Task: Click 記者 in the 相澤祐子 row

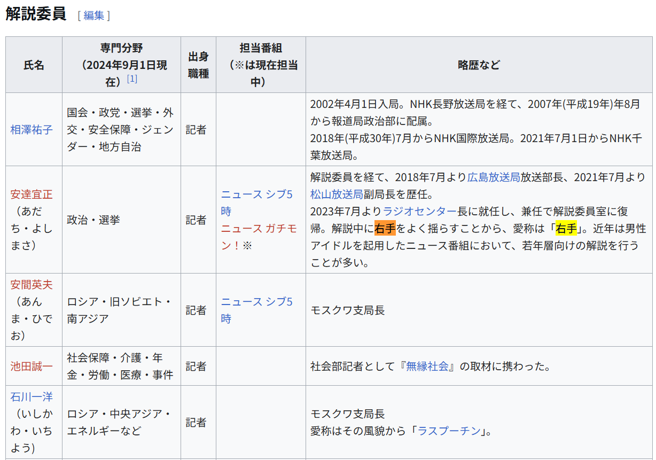Action: click(196, 130)
